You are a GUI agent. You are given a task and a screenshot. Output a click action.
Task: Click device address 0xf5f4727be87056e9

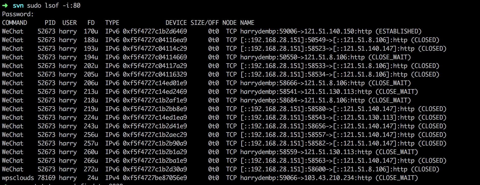coord(155,178)
